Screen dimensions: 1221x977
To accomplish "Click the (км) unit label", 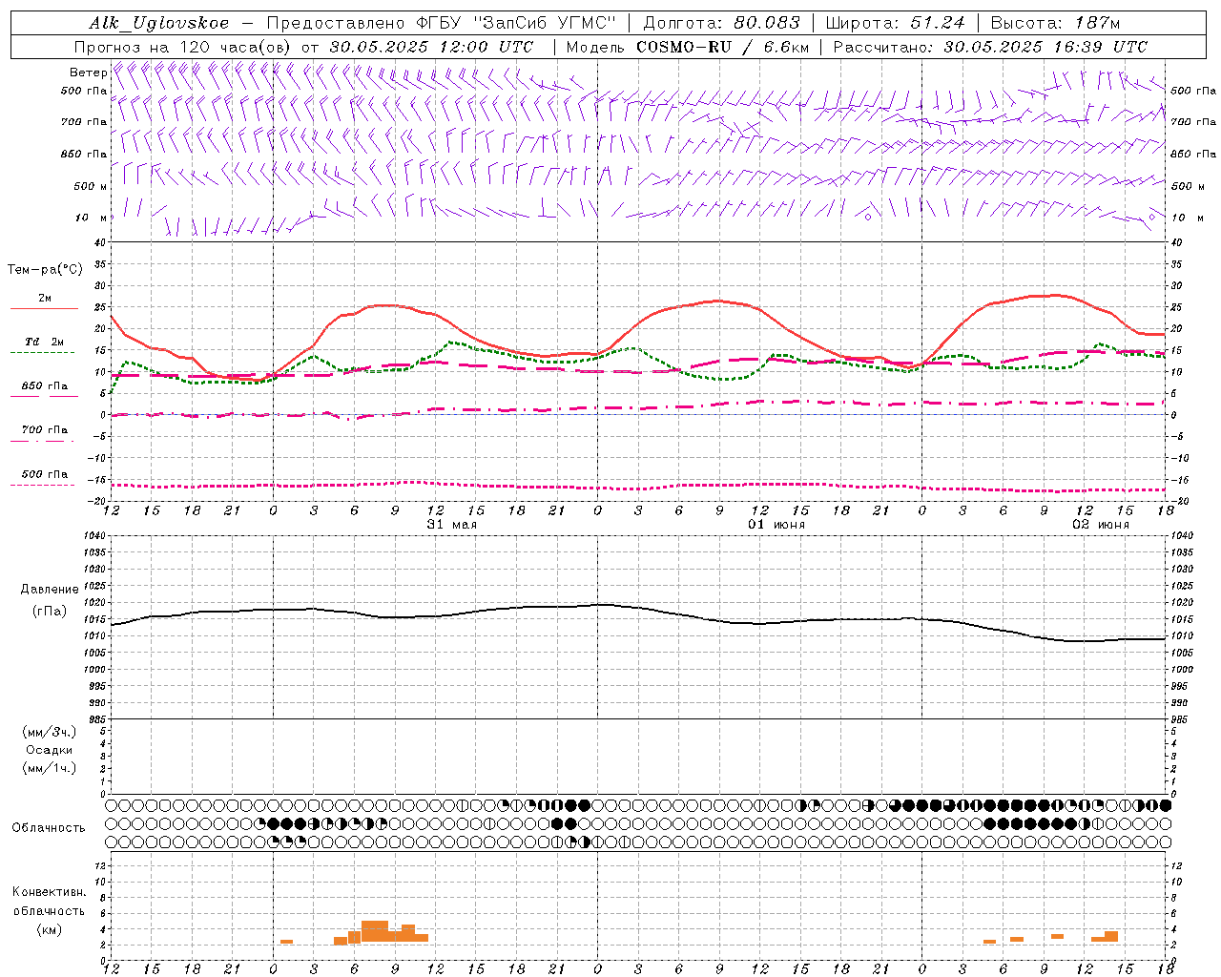I will [x=50, y=929].
